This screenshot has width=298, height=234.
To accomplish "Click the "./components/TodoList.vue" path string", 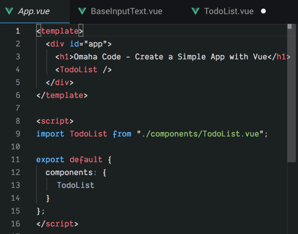I will (200, 134).
